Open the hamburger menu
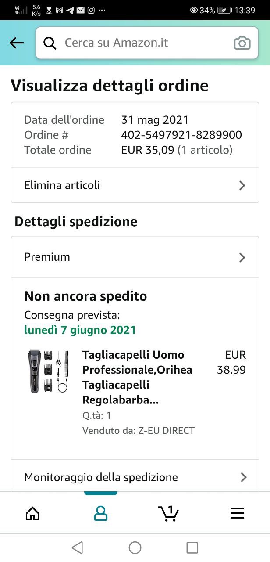This screenshot has height=562, width=270. point(237,513)
